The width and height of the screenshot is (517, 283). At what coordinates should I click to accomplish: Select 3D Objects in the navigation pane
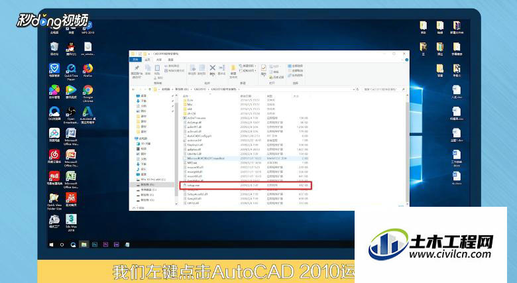pyautogui.click(x=144, y=144)
